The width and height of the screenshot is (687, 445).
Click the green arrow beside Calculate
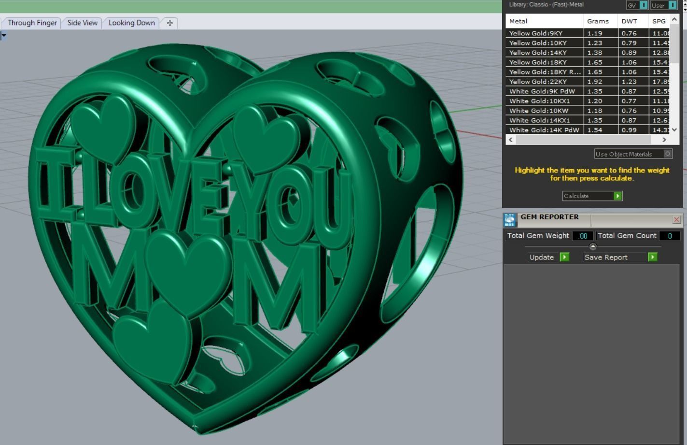(x=618, y=196)
